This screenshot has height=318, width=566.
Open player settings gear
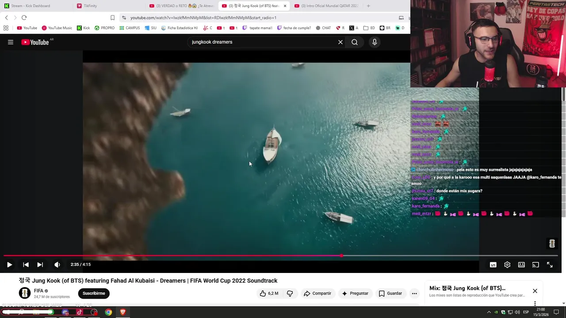point(507,265)
